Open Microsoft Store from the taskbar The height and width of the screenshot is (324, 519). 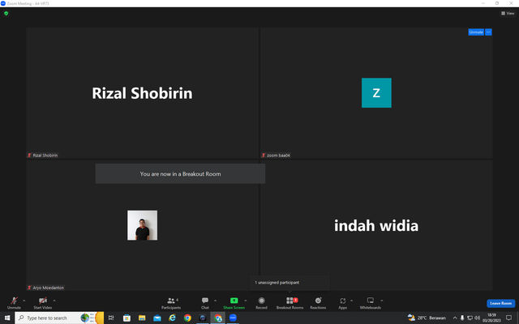coord(127,318)
